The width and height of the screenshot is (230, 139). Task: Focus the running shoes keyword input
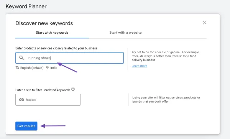69,58
